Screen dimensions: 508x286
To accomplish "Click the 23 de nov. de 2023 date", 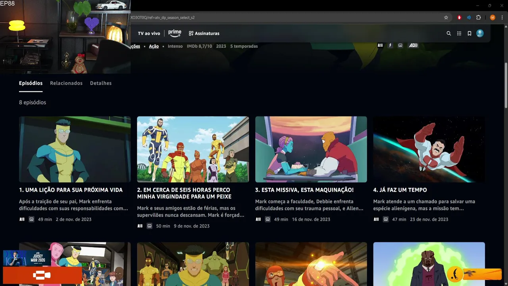I will (429, 219).
